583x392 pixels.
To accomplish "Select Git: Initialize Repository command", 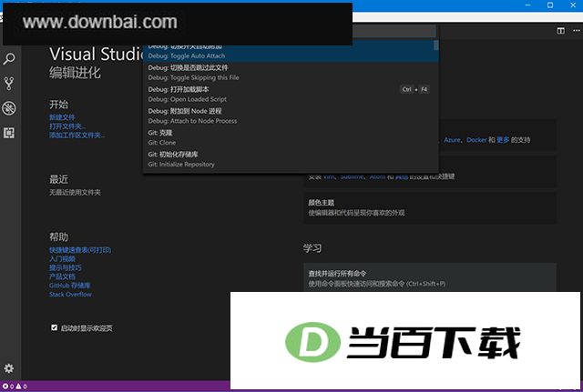I will (x=291, y=159).
